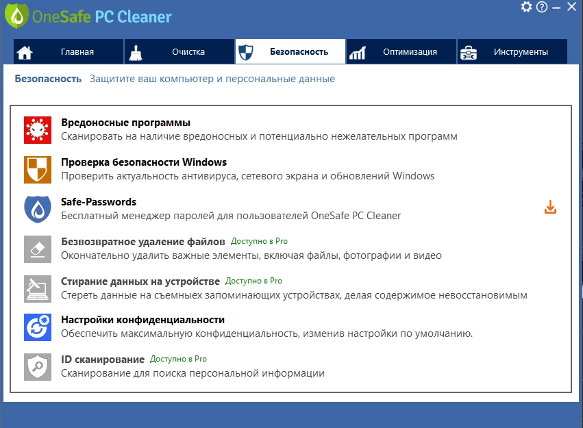
Task: Open the settings gear icon
Action: [526, 7]
